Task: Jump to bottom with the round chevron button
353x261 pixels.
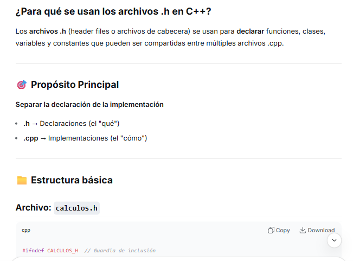Action: 334,240
